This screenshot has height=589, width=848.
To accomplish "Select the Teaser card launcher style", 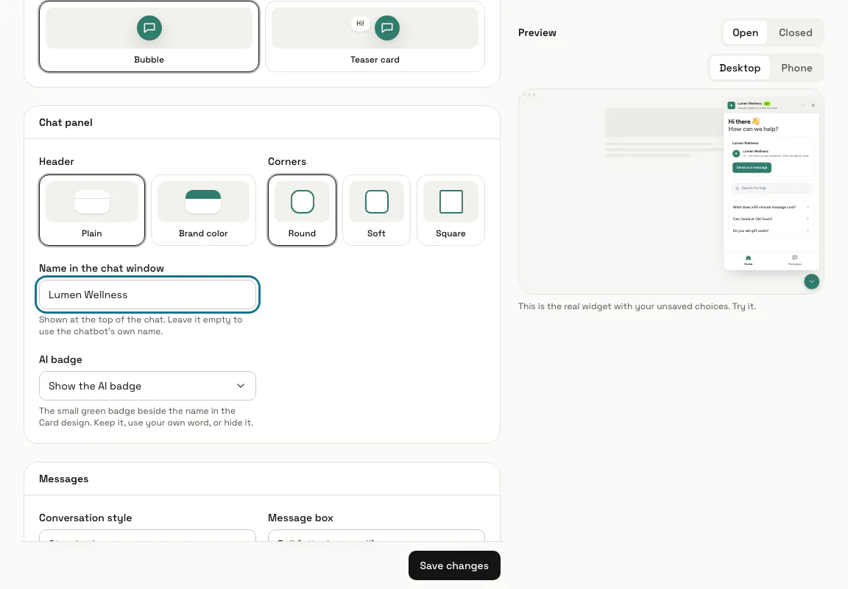I will click(375, 36).
